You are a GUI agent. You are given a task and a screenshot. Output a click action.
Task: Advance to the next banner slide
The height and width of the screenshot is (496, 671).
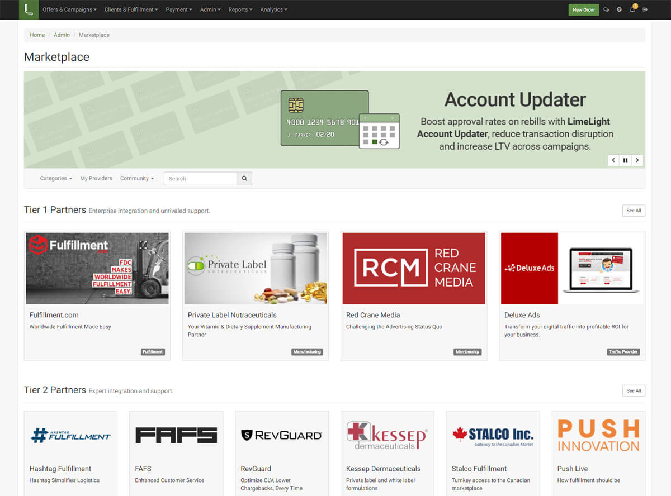637,160
